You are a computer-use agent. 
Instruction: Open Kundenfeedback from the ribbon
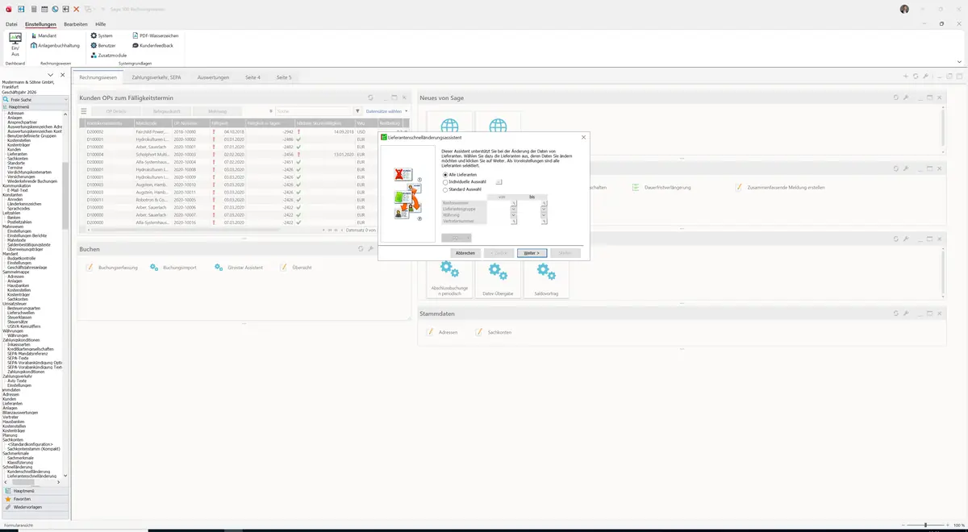(152, 45)
